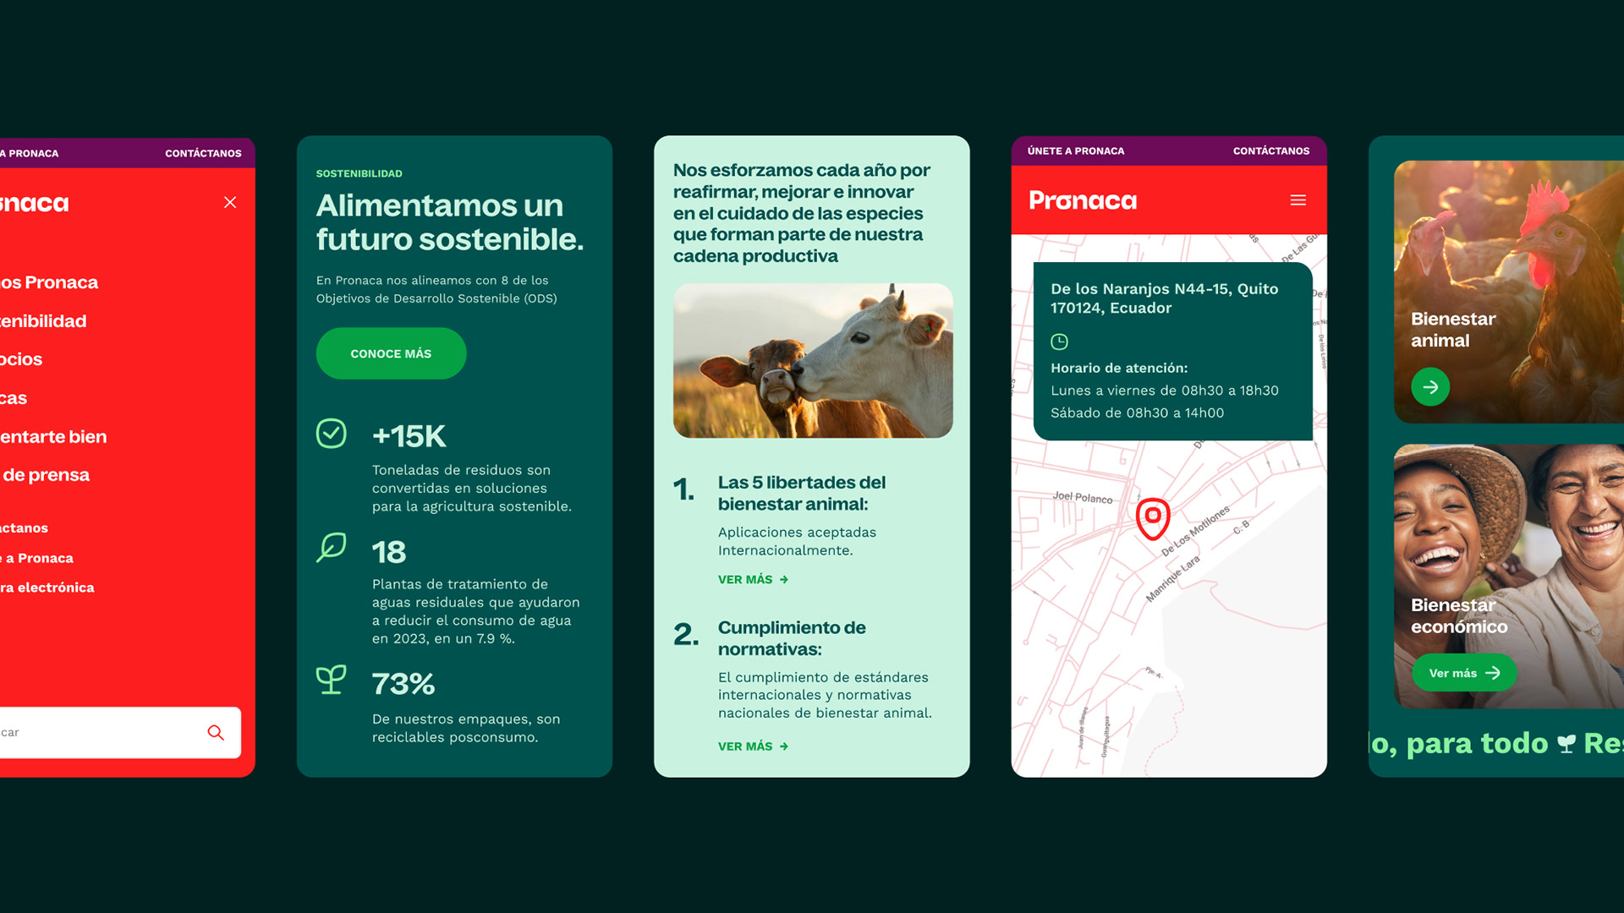Click the Pronaca logo above the map
This screenshot has width=1624, height=913.
(1083, 200)
